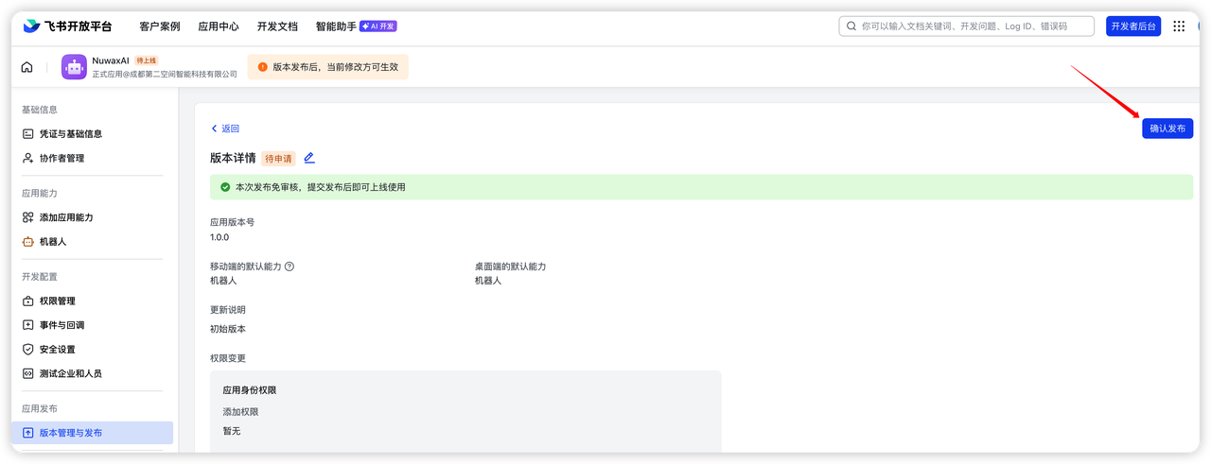Viewport: 1211px width, 464px height.
Task: Click the 初始版本 update note text
Action: pos(228,329)
